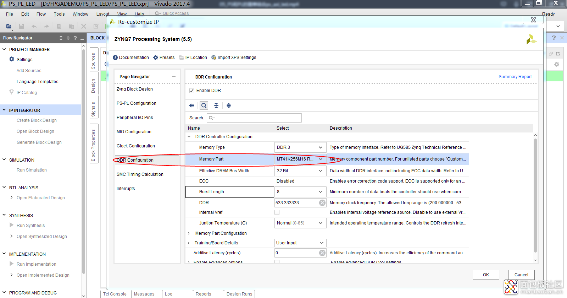Image resolution: width=567 pixels, height=298 pixels.
Task: Collapse the Page Navigator pane
Action: pyautogui.click(x=174, y=76)
